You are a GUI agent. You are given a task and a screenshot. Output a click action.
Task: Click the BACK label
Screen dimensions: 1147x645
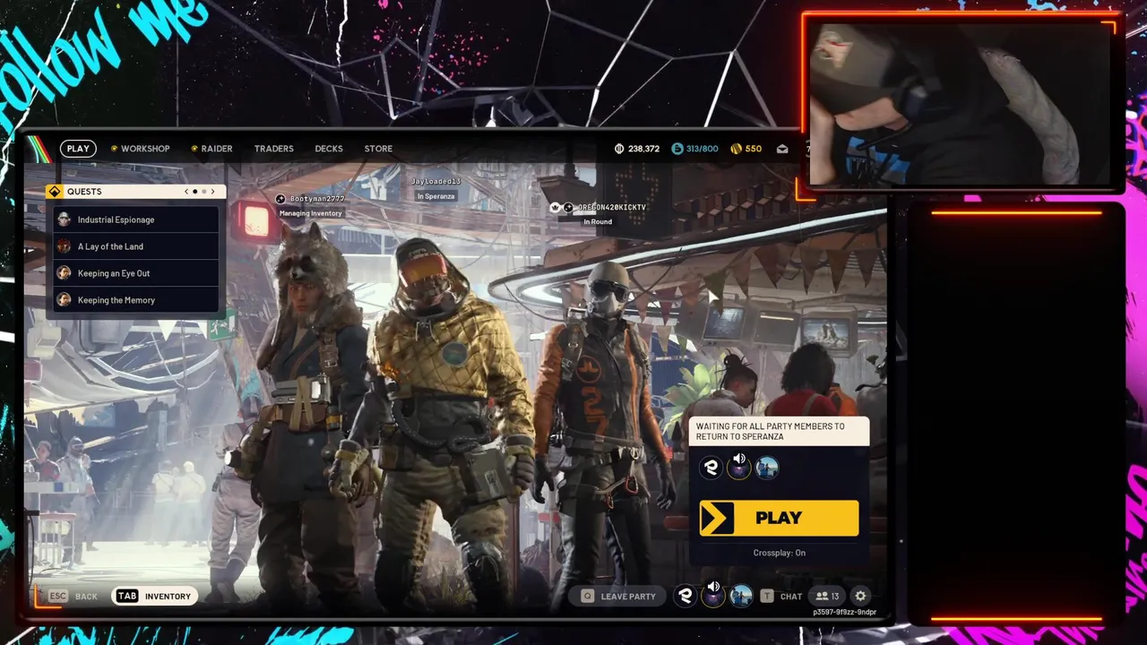pyautogui.click(x=87, y=596)
